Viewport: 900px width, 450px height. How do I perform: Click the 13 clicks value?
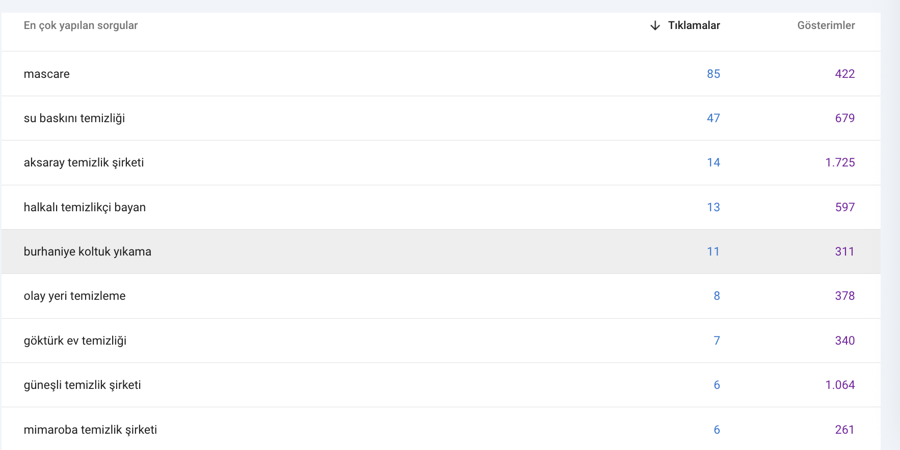click(x=713, y=207)
